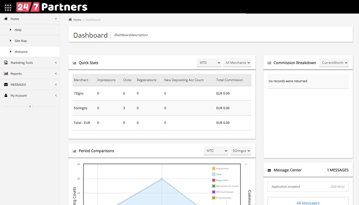Viewport: 359px width, 205px height.
Task: Click the Home breadcrumb link
Action: [77, 20]
